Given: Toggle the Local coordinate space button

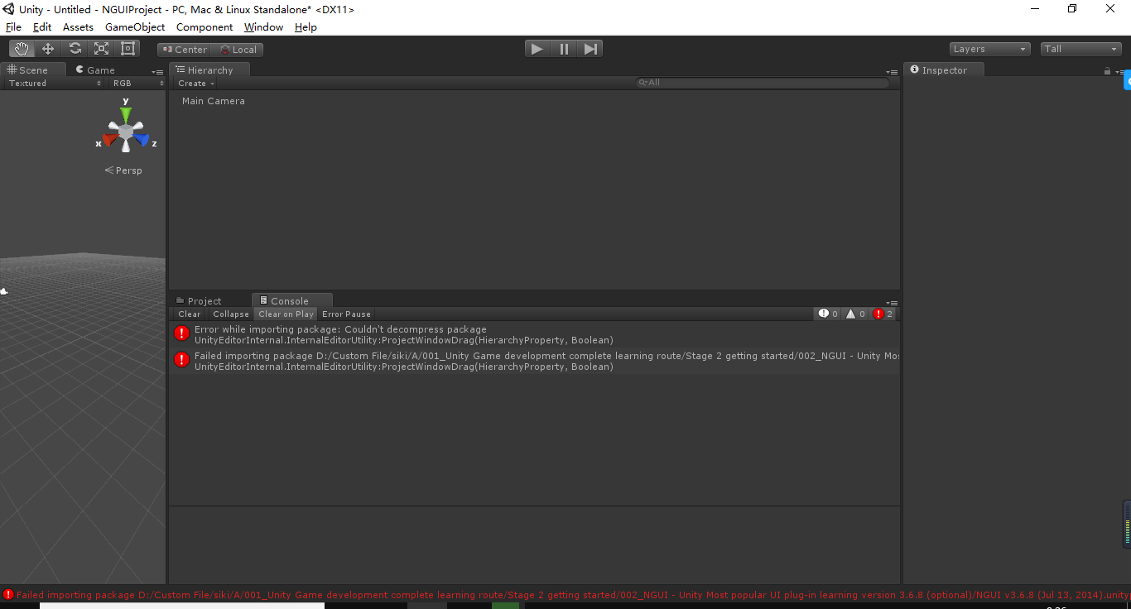Looking at the screenshot, I should (x=237, y=50).
